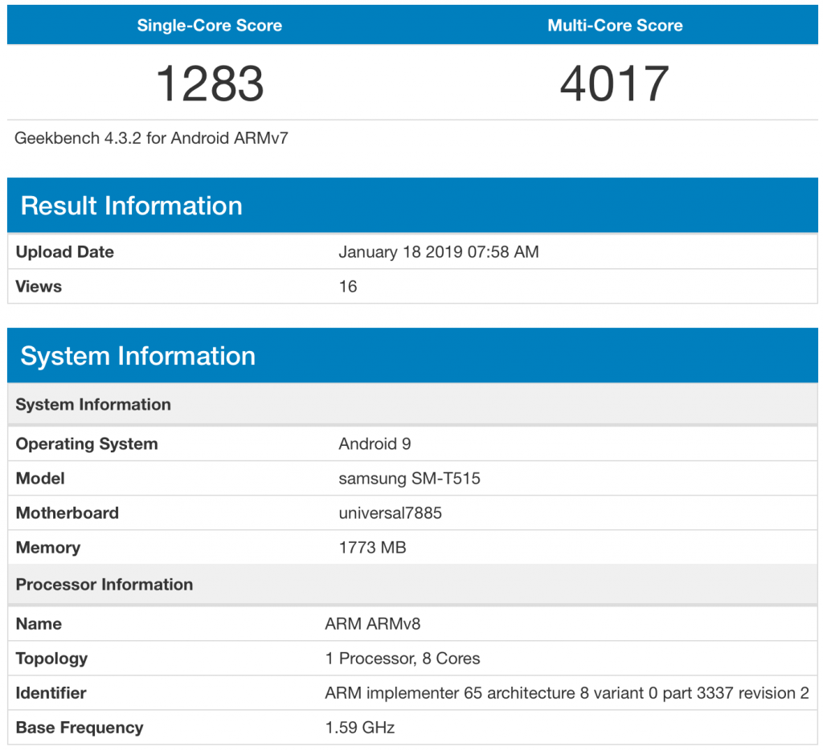Click the Result Information section header
The image size is (823, 751).
click(412, 205)
